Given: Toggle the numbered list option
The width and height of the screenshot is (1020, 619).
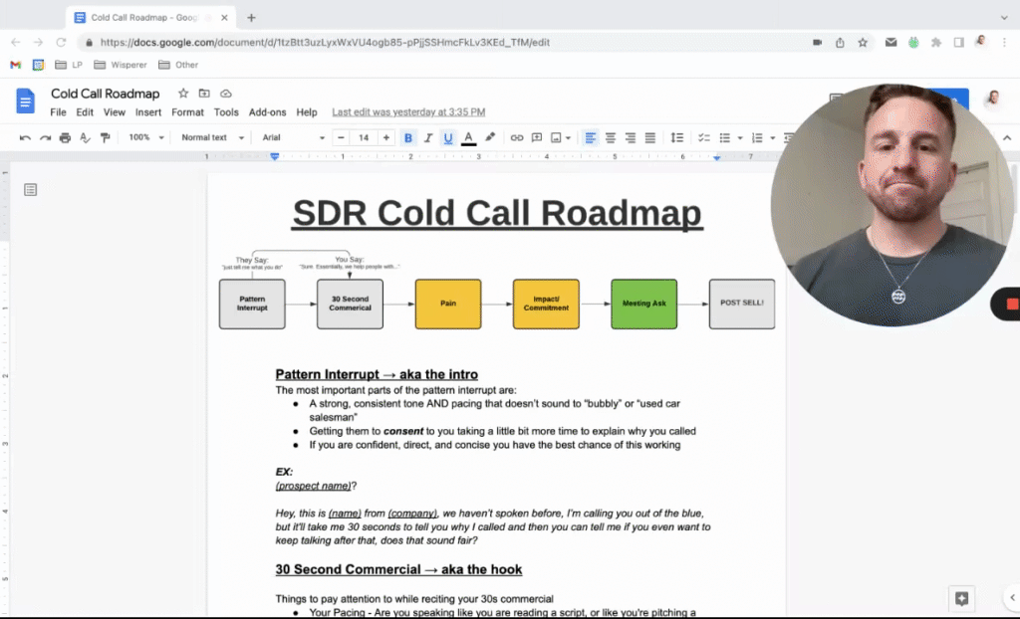Looking at the screenshot, I should 756,137.
